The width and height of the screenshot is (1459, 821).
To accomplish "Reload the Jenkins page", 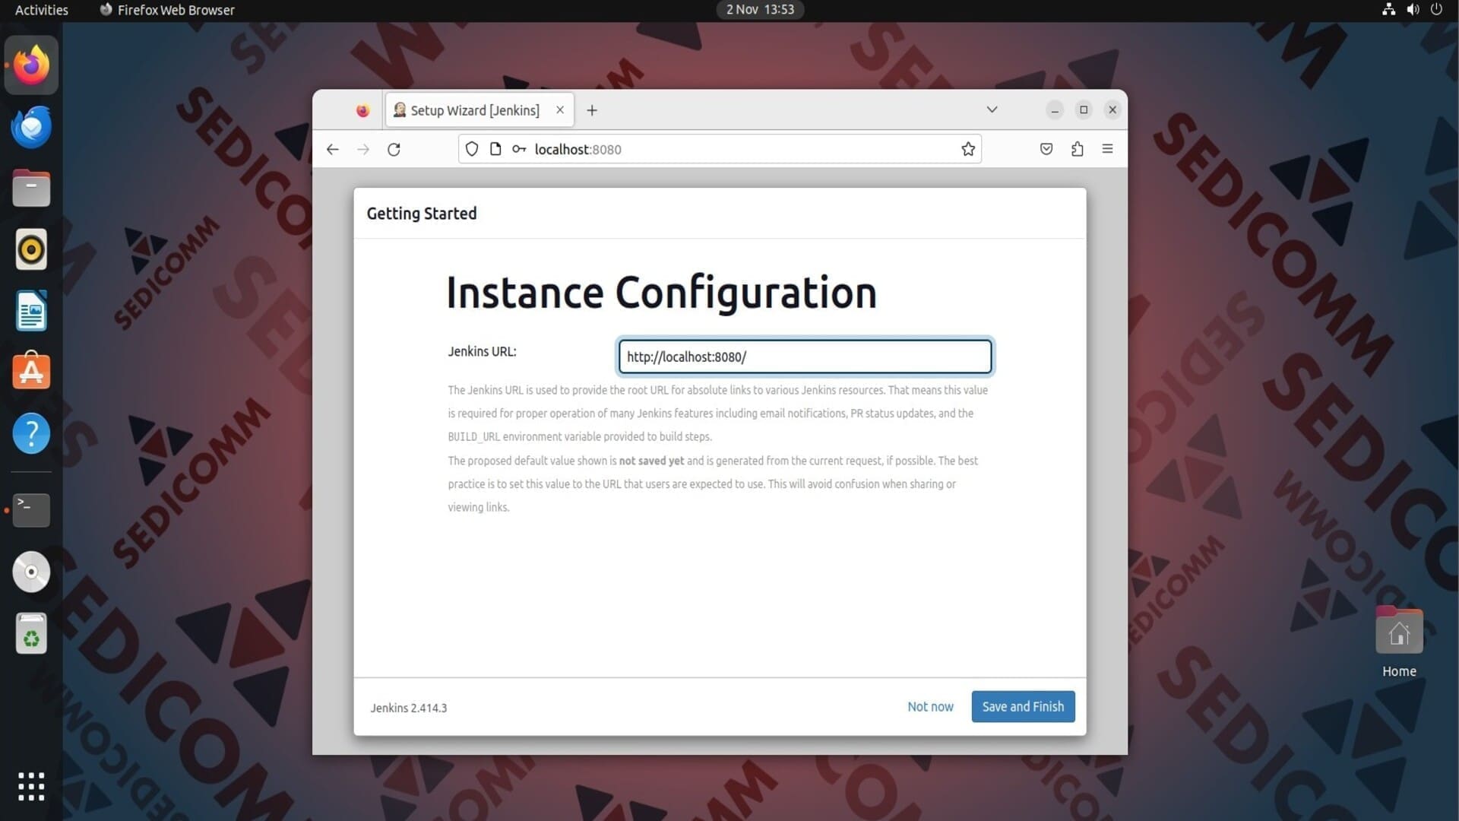I will [x=394, y=149].
